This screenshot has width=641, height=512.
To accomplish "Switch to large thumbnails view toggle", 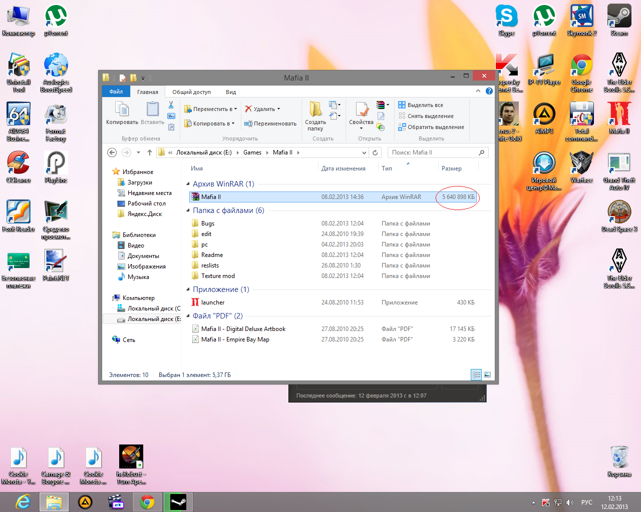I will tap(487, 374).
